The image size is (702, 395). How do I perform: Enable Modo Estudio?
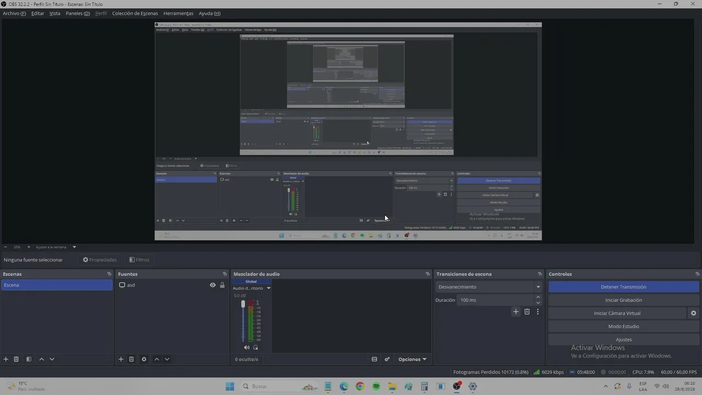tap(624, 326)
